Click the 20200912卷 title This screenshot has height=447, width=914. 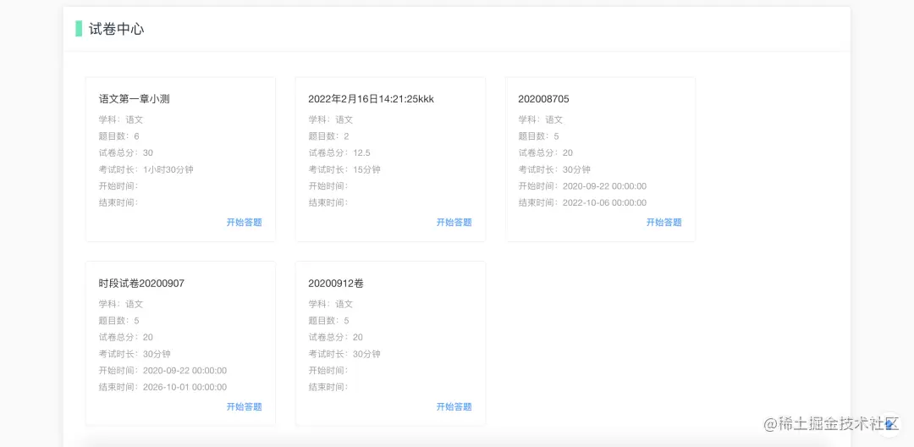[x=336, y=284]
